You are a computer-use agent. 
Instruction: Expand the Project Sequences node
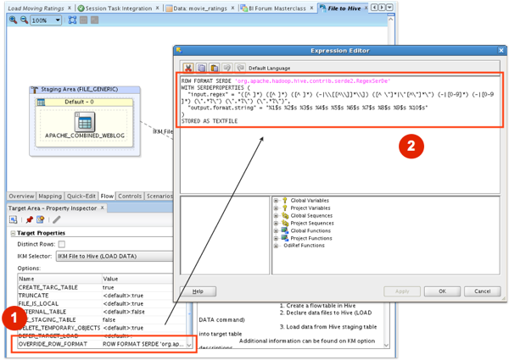(276, 223)
